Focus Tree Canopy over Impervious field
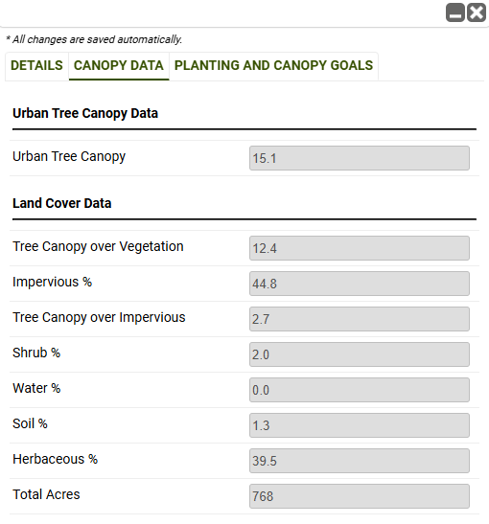489x524 pixels. (x=360, y=319)
